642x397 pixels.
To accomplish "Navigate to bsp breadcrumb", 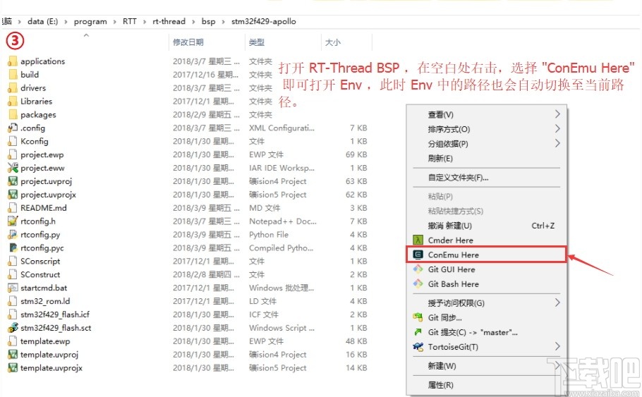I will [208, 21].
